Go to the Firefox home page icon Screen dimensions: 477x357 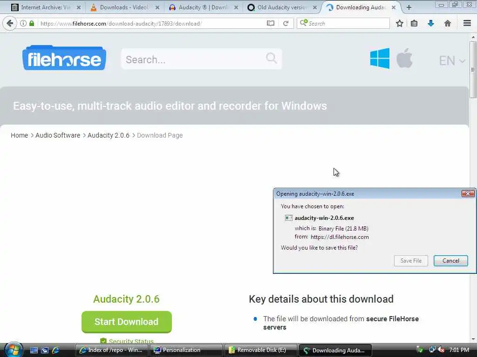tap(447, 23)
